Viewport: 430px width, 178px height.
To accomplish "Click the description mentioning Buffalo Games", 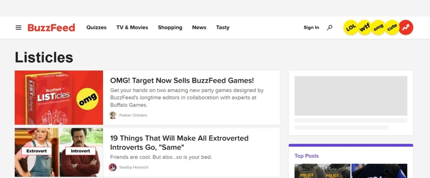I will [x=187, y=98].
